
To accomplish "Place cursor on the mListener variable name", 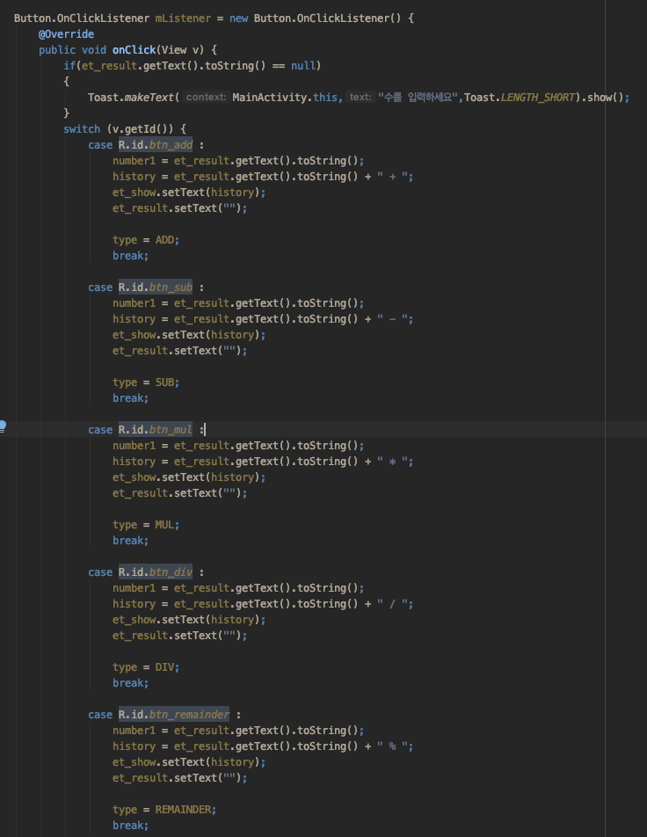I will point(183,18).
